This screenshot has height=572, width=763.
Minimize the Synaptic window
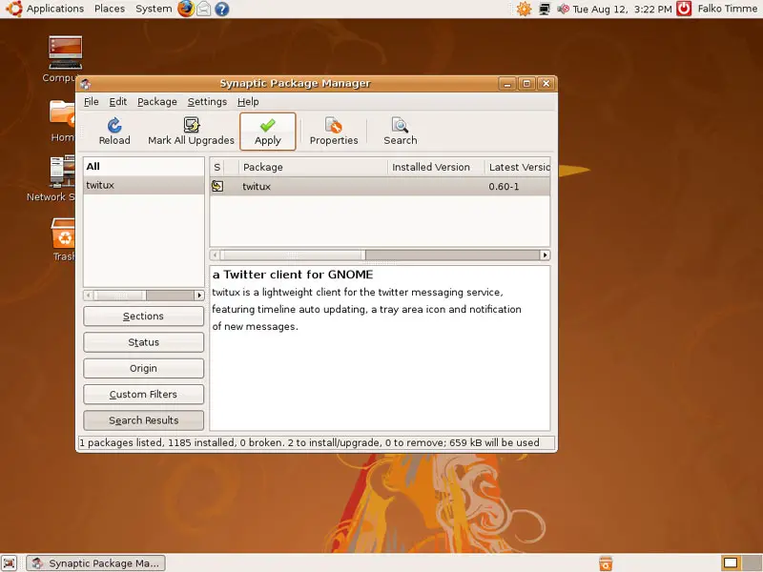click(x=507, y=84)
